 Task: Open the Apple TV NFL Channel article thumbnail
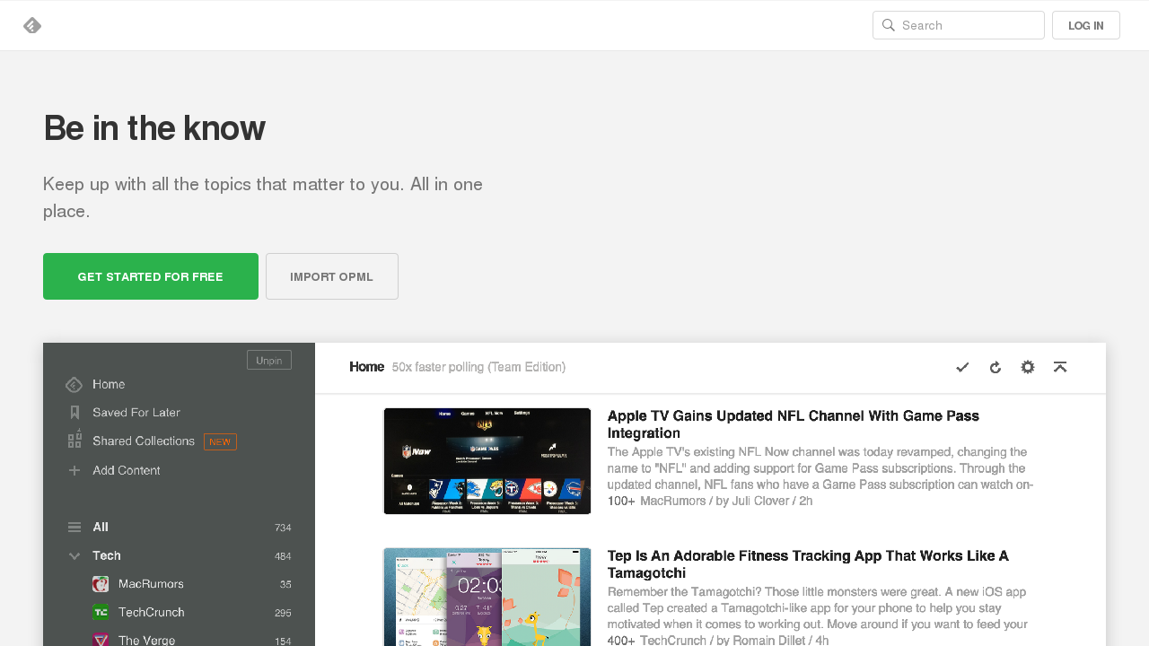point(487,461)
